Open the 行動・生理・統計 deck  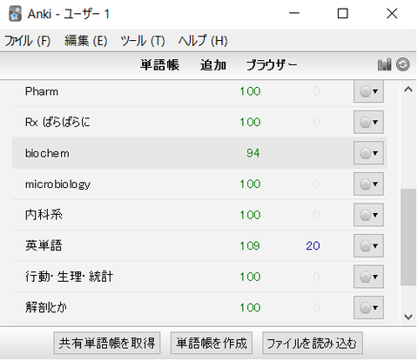pos(69,277)
